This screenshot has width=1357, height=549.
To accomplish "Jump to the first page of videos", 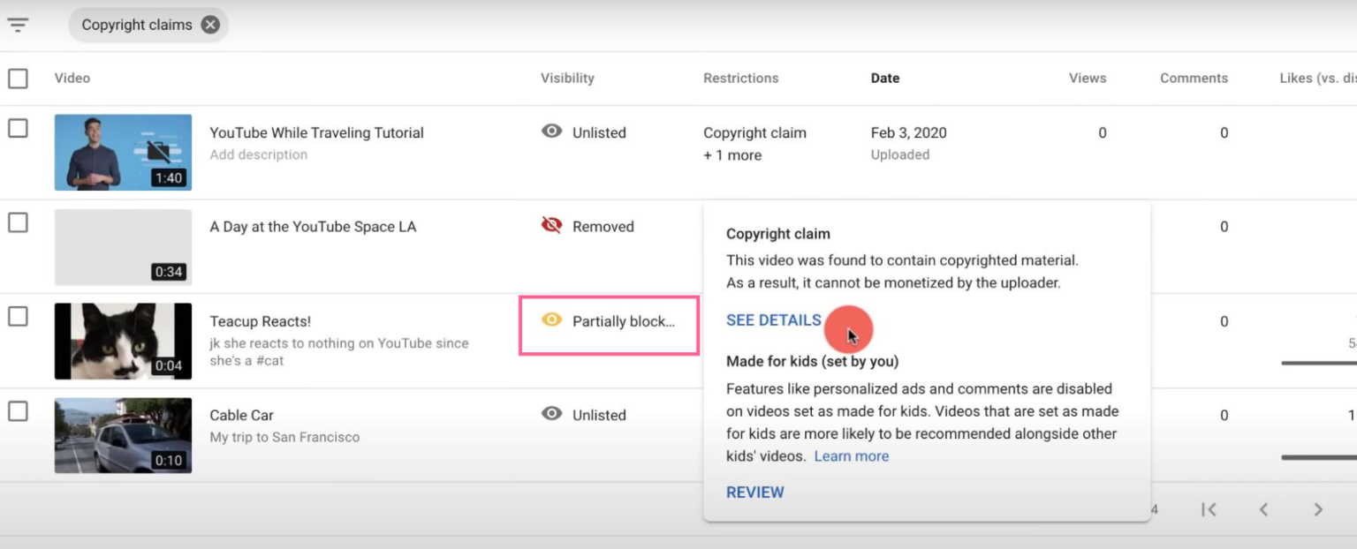I will [x=1209, y=509].
